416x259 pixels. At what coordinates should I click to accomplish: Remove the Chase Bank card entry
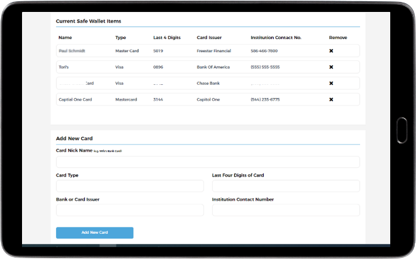click(x=331, y=83)
